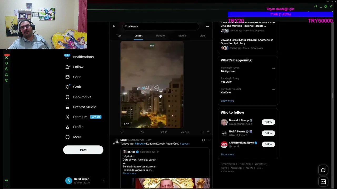
Task: Follow CNN Breaking News
Action: (268, 144)
